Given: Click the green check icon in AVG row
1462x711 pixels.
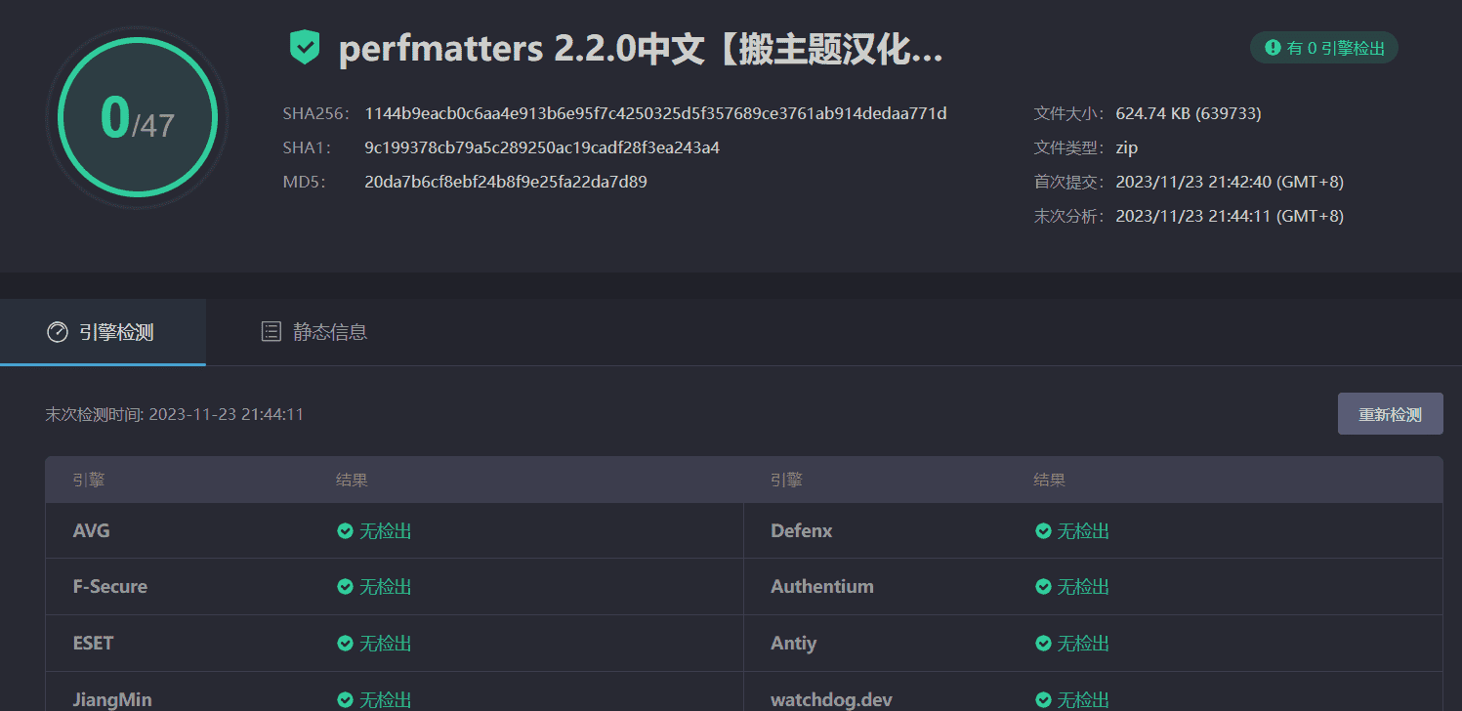Looking at the screenshot, I should pos(345,531).
